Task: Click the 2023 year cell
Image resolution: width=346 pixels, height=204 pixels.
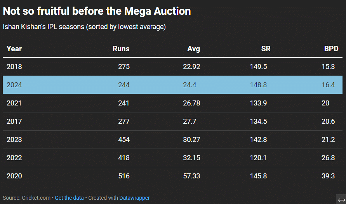Action: coord(14,140)
